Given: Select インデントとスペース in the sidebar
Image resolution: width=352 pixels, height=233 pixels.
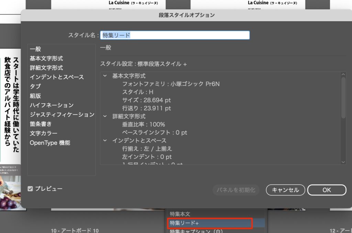Looking at the screenshot, I should (57, 77).
